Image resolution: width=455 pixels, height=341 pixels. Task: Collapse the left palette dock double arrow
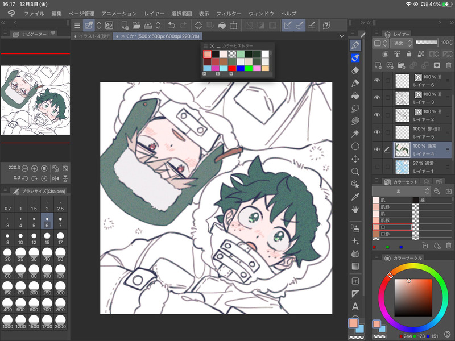3,23
